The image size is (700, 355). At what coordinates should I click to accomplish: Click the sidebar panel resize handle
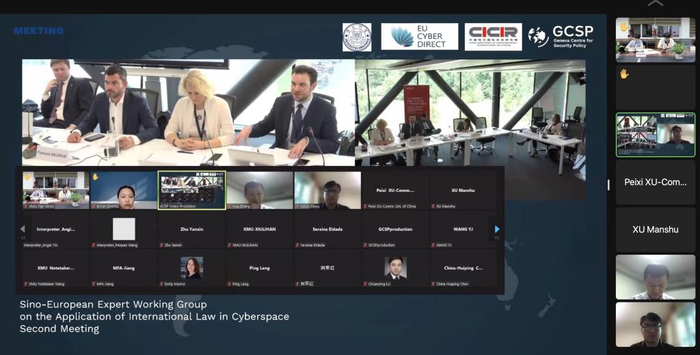pyautogui.click(x=609, y=184)
